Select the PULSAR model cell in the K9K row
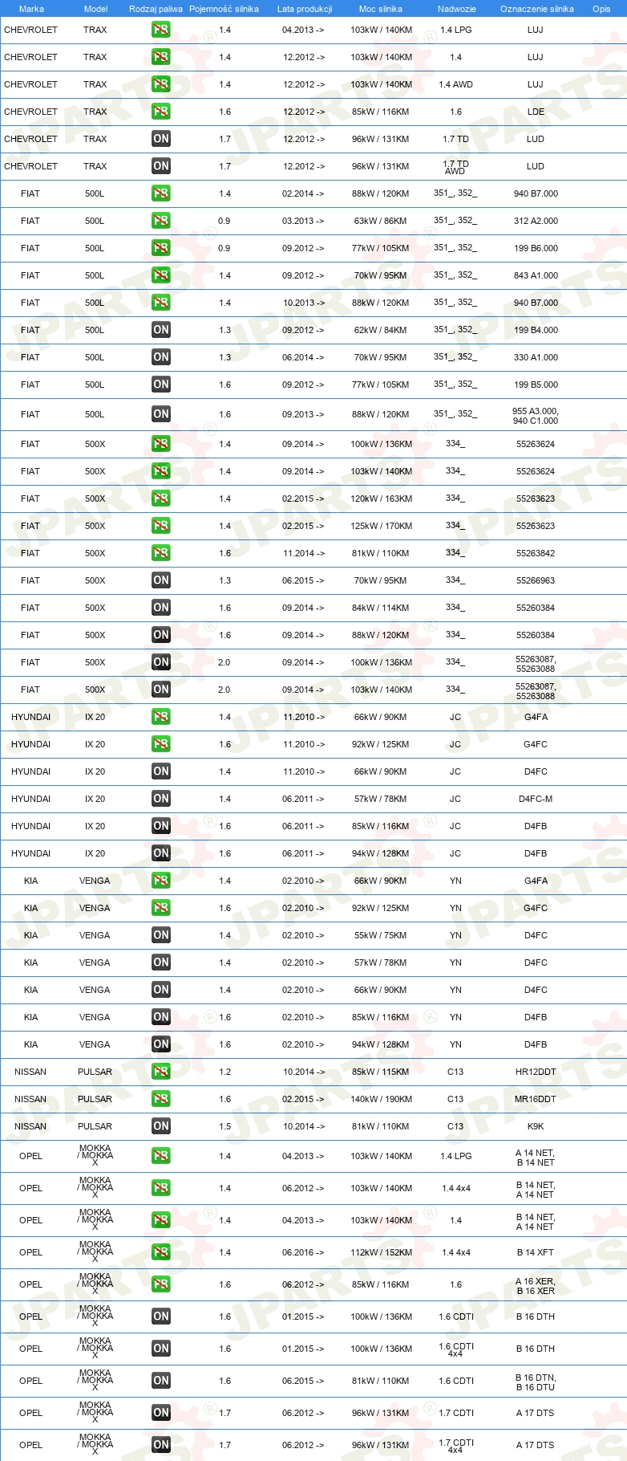 pyautogui.click(x=95, y=1126)
